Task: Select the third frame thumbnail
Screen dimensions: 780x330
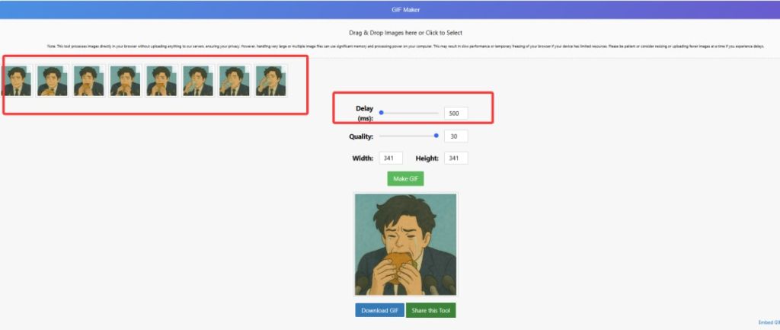Action: (89, 80)
